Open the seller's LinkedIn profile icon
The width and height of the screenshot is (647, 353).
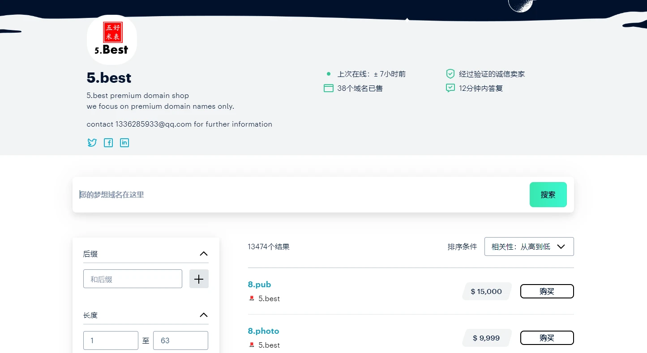pyautogui.click(x=124, y=143)
